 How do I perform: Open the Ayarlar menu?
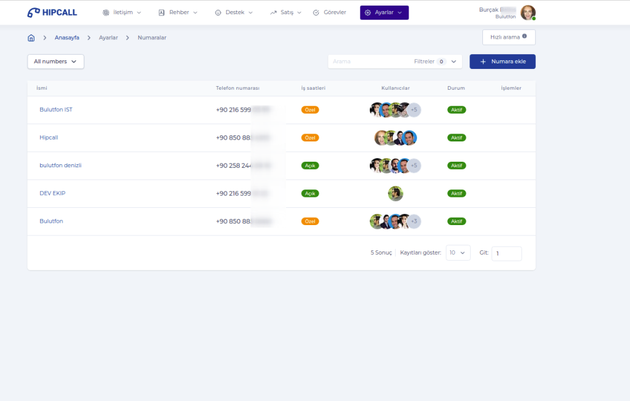[x=384, y=12]
